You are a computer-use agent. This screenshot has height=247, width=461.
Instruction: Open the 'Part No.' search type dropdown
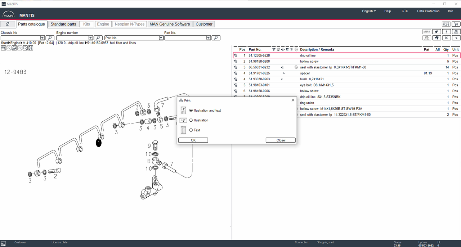pos(161,38)
